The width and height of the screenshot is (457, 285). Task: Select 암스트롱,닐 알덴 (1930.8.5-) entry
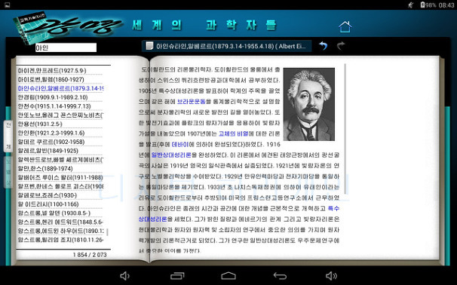point(54,213)
